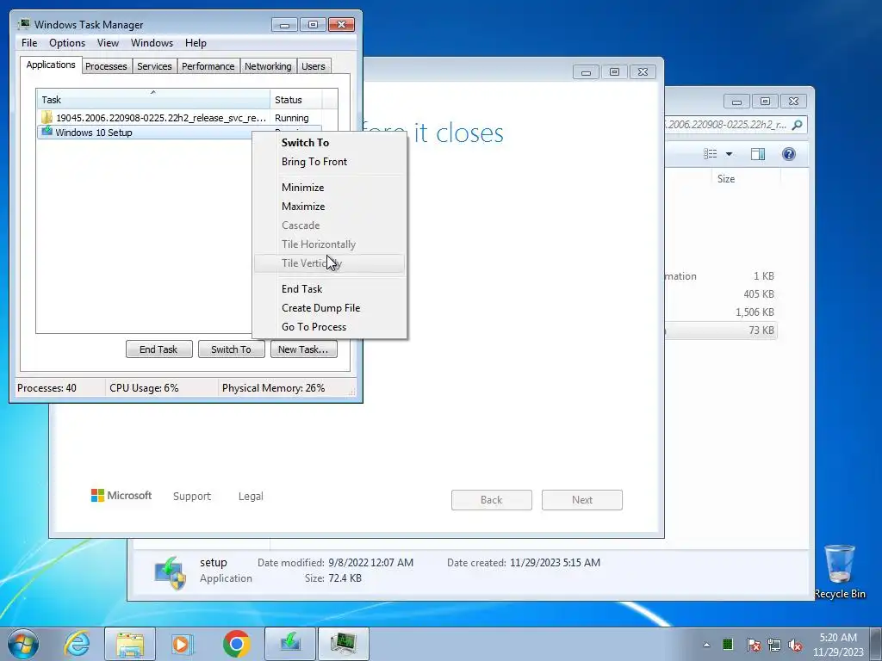Screen dimensions: 882x661
Task: Click Next button in Setup window
Action: click(582, 500)
